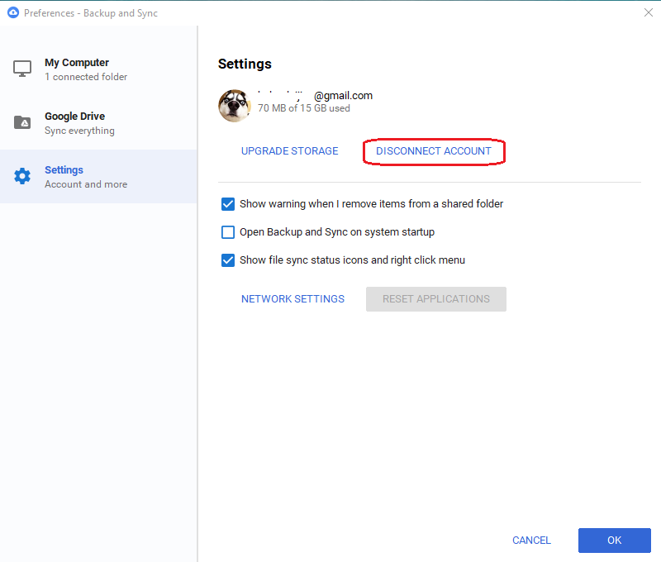Select the My Computer monitor icon

click(x=21, y=69)
